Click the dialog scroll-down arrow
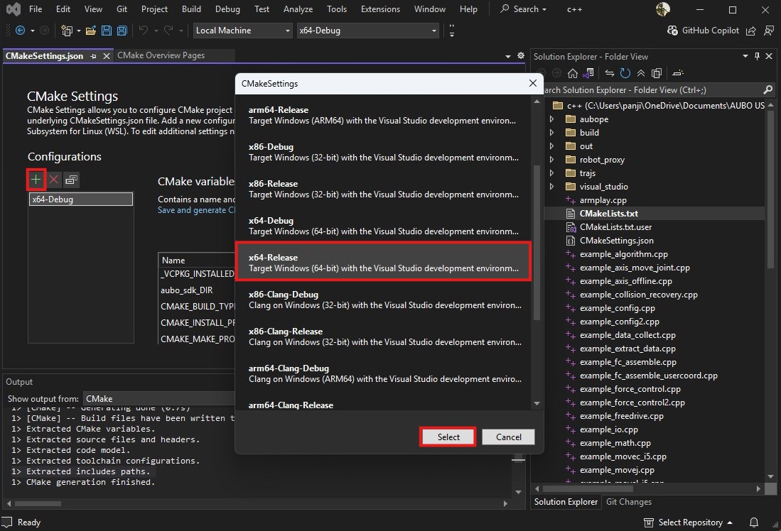Screen dimensions: 781x531 pos(537,404)
